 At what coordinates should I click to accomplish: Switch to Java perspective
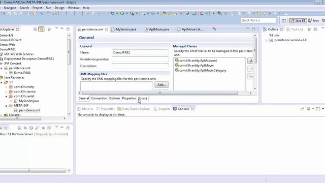[x=313, y=20]
